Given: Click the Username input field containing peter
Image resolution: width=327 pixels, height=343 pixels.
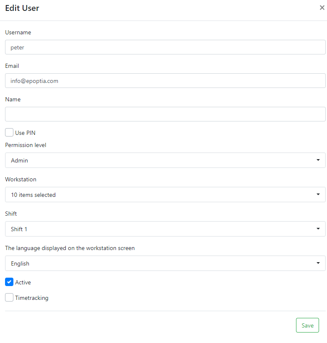Looking at the screenshot, I should pyautogui.click(x=165, y=47).
